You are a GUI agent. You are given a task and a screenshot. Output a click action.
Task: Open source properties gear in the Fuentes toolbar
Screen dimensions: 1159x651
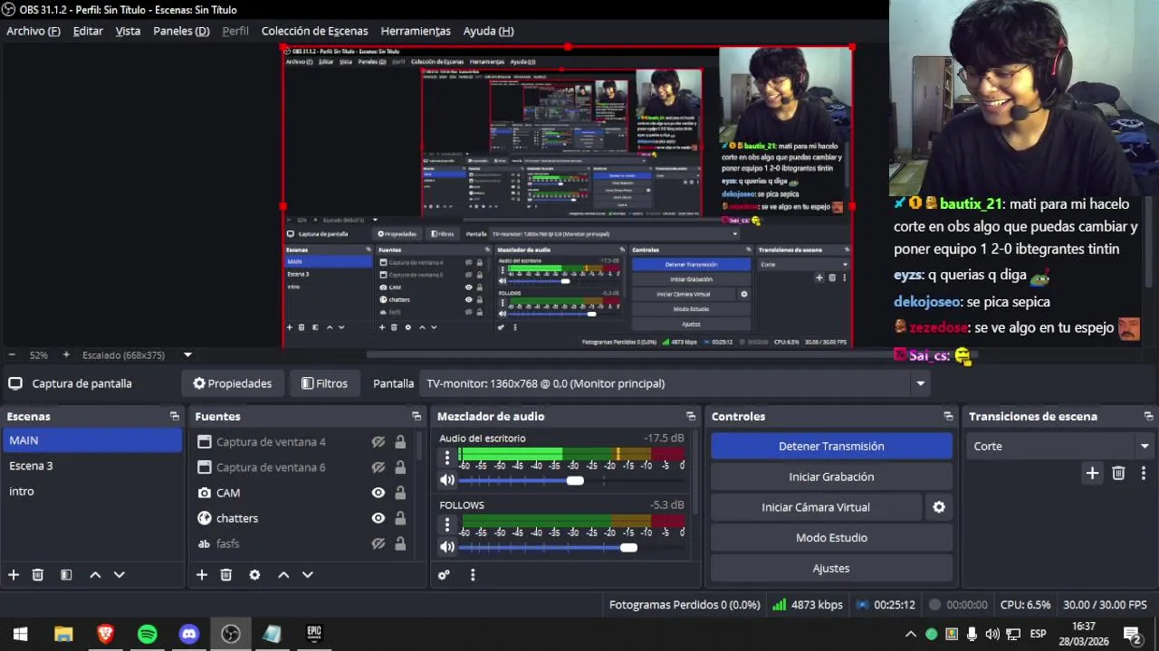tap(254, 575)
